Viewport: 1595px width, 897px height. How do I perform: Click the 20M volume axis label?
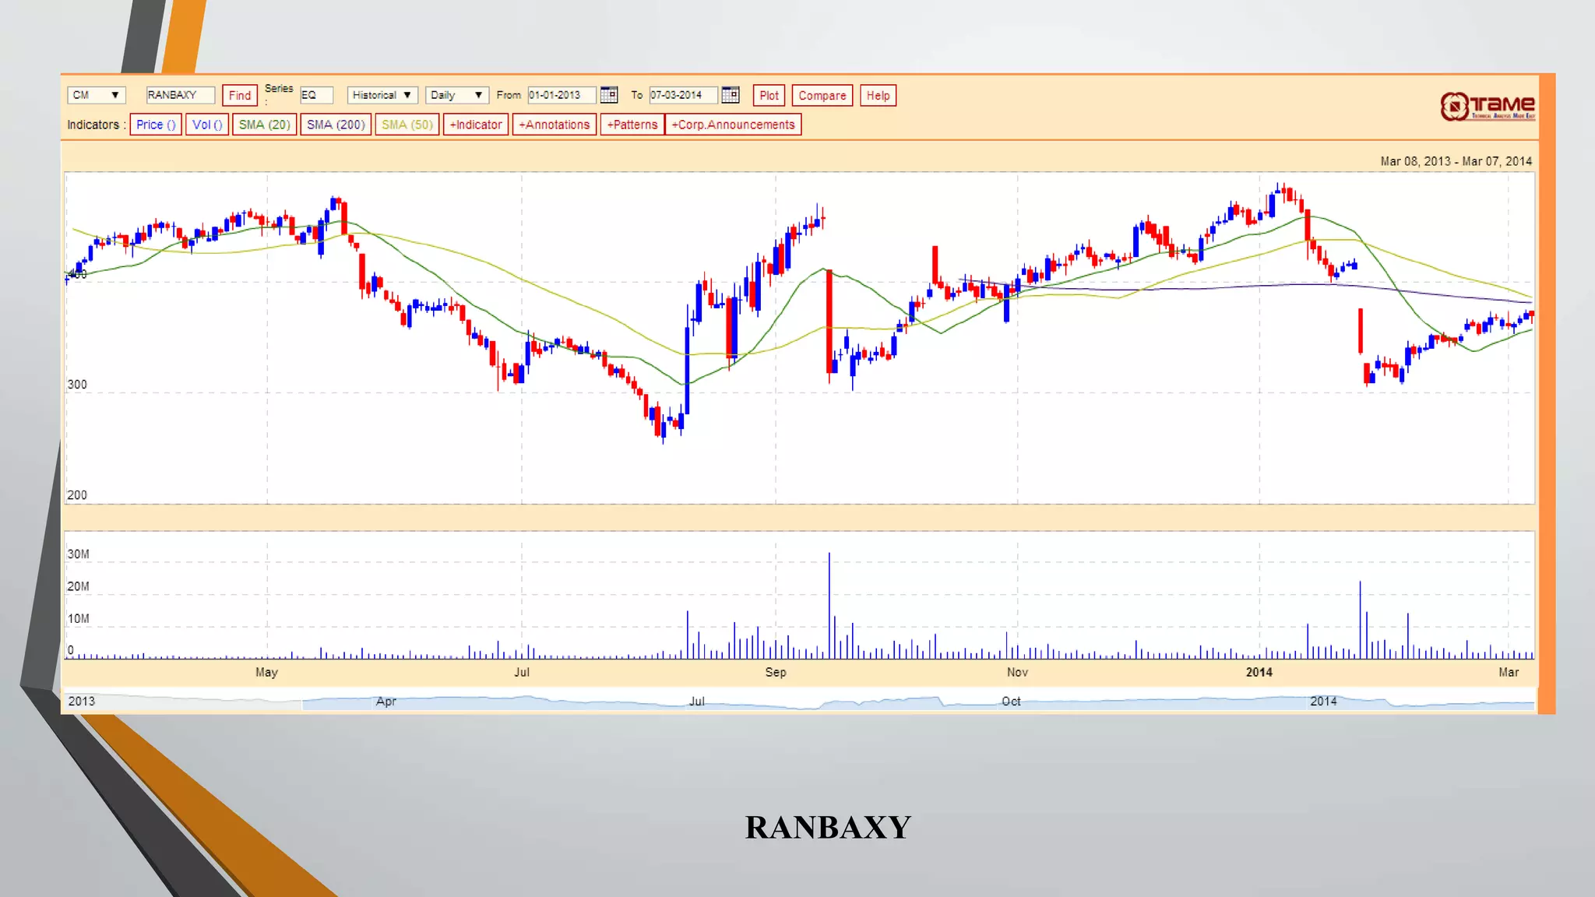click(78, 586)
